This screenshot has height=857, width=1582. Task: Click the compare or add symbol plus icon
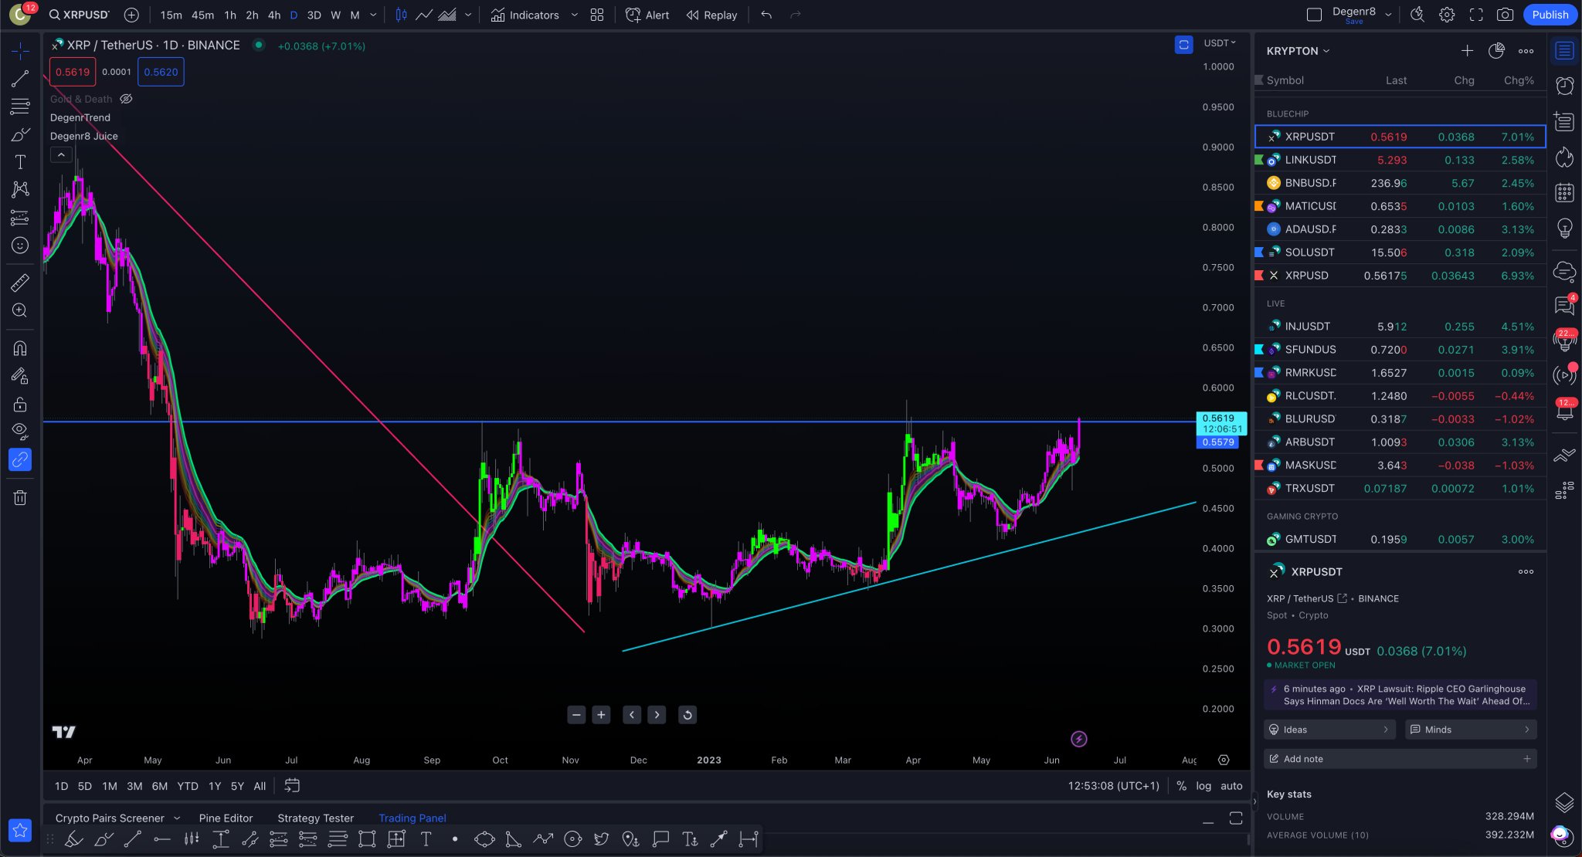131,15
